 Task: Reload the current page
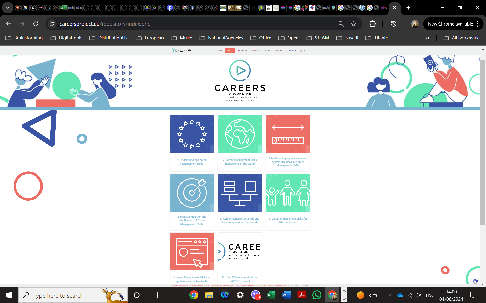coord(36,24)
